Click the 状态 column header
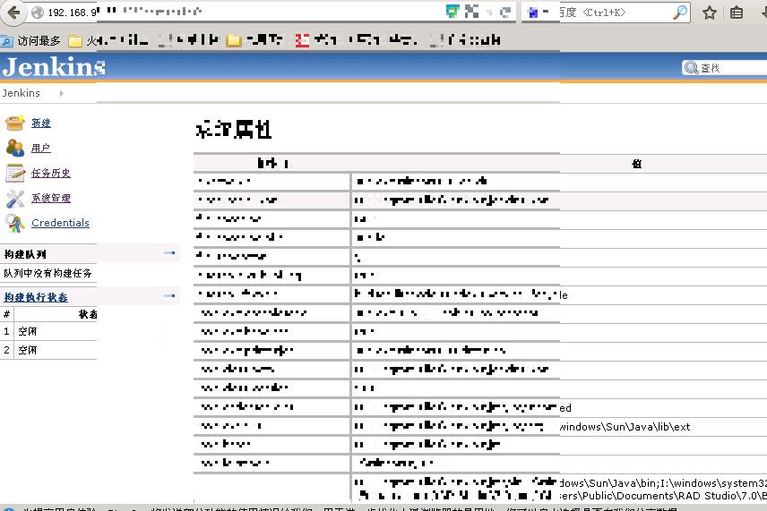Image resolution: width=767 pixels, height=511 pixels. click(88, 314)
